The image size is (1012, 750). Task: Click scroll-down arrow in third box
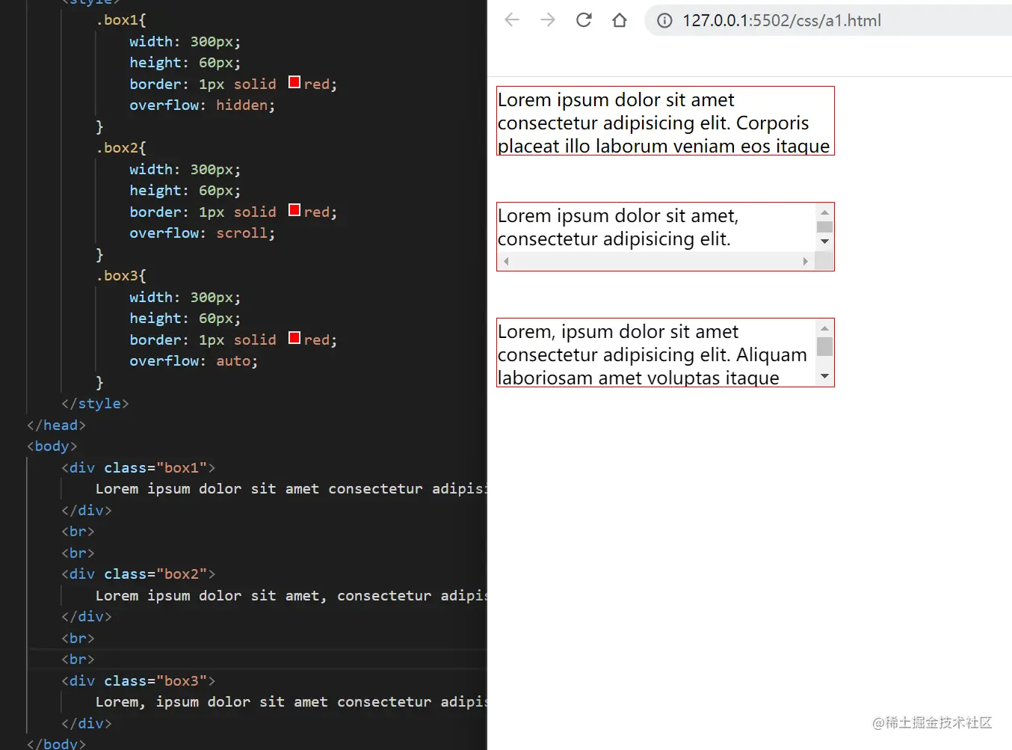pyautogui.click(x=824, y=376)
